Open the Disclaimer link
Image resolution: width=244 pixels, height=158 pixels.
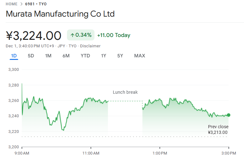click(90, 46)
